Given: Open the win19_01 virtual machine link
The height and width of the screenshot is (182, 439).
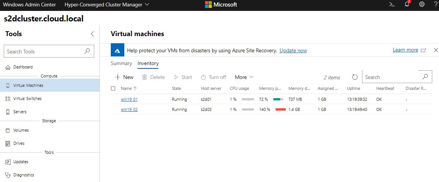Looking at the screenshot, I should tap(129, 99).
